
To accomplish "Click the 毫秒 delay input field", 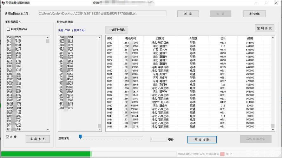I will (x=158, y=139).
